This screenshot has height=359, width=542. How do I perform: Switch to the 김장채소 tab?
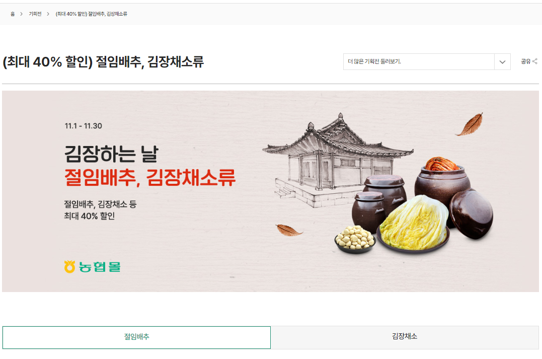pyautogui.click(x=405, y=337)
